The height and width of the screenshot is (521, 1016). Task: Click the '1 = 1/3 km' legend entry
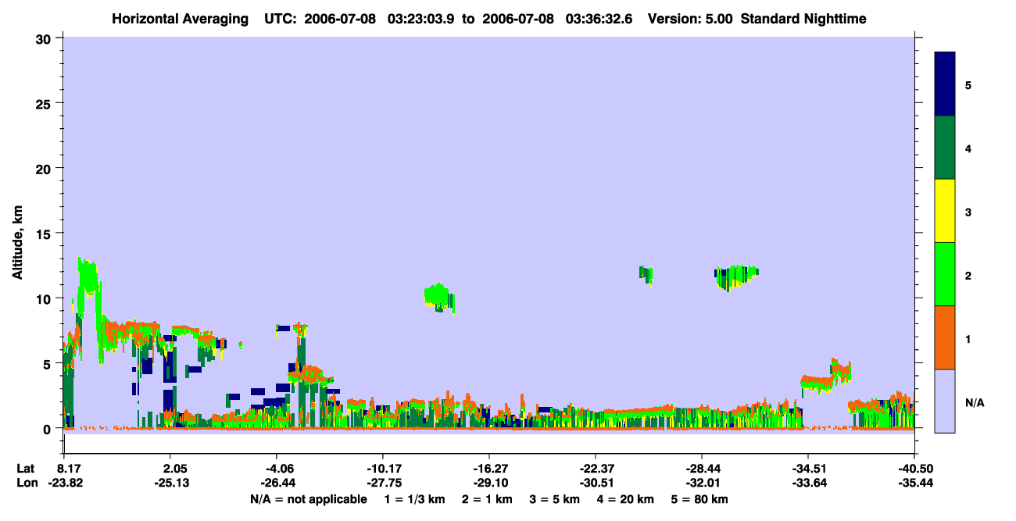(x=415, y=499)
